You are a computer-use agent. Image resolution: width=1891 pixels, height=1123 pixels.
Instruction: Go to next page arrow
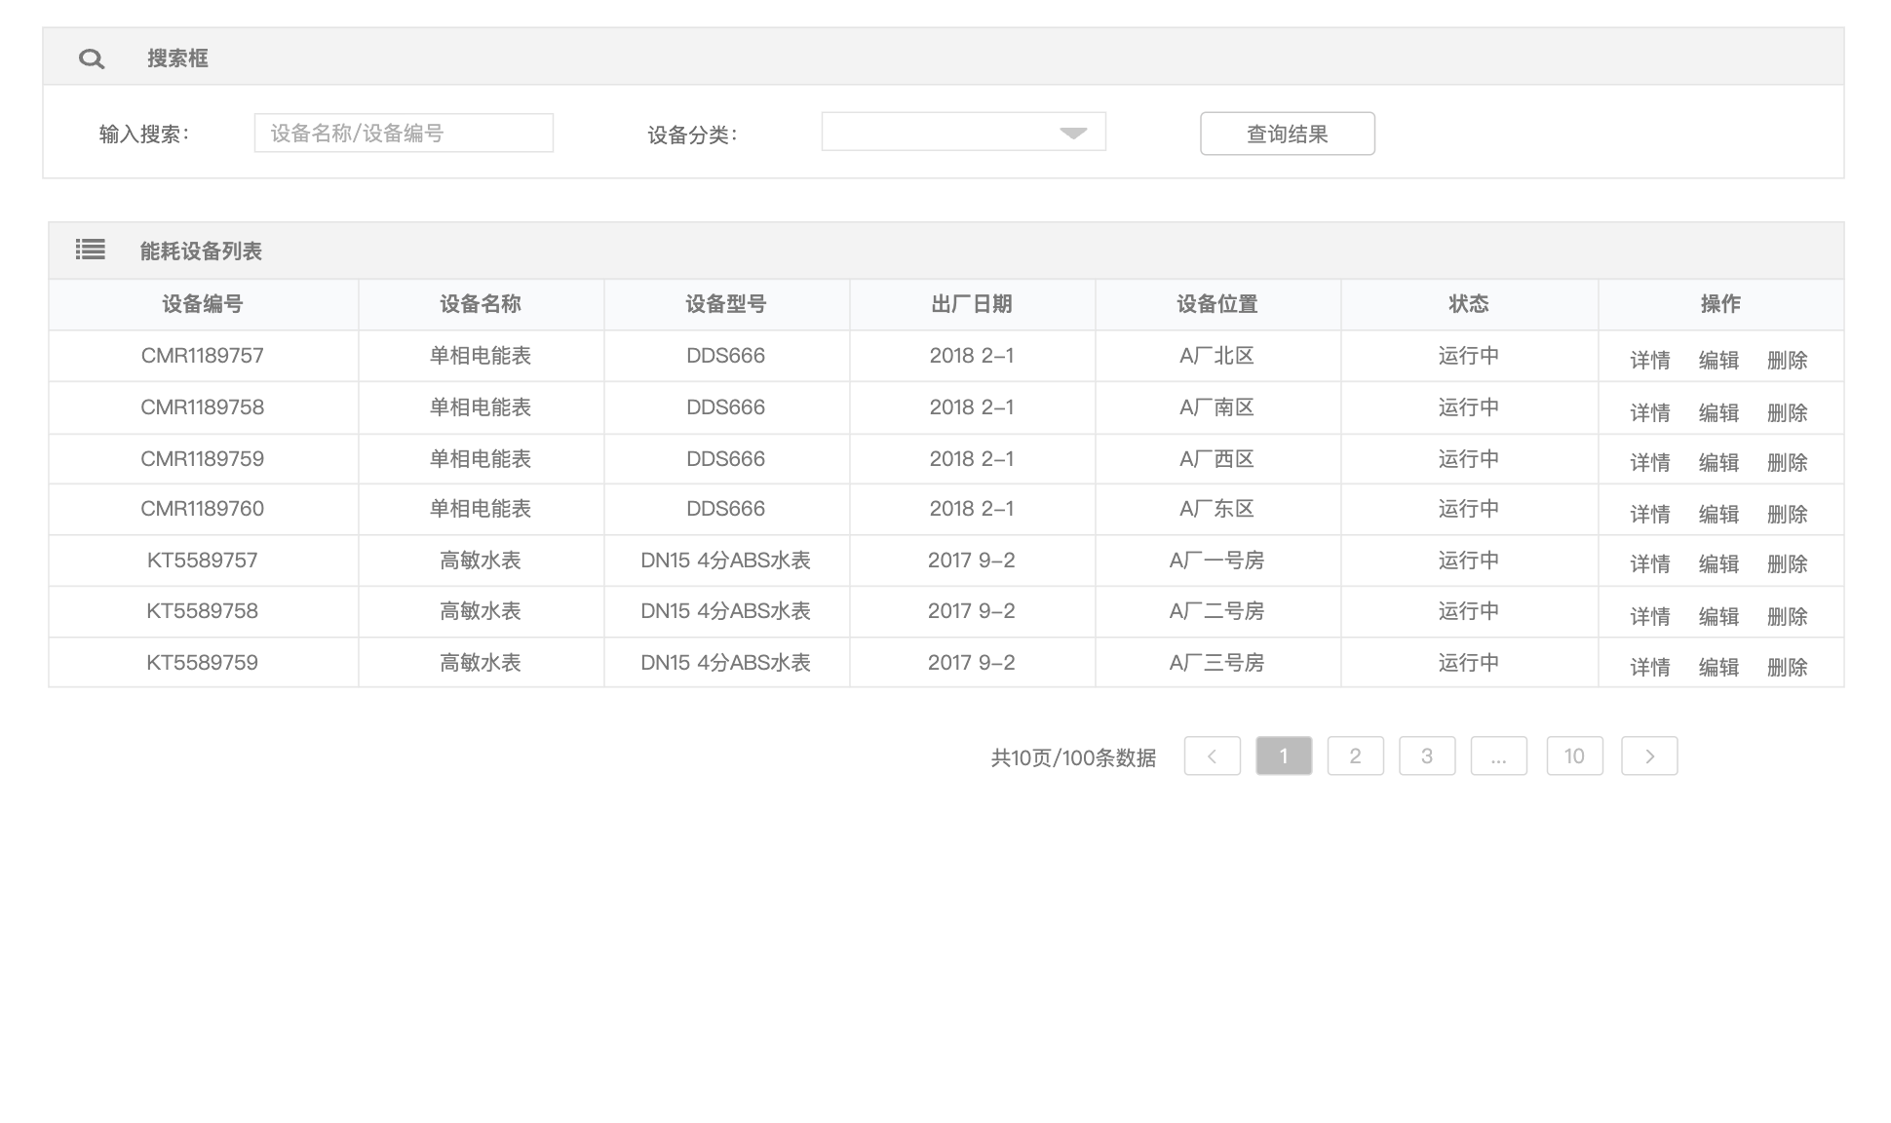click(1649, 756)
